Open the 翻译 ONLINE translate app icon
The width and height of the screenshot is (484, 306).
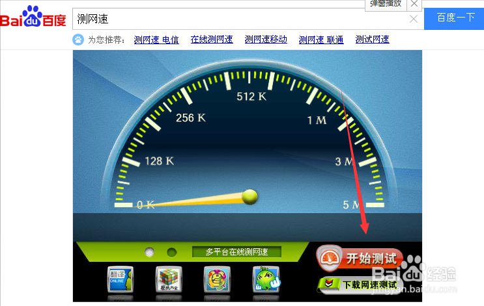[x=121, y=279]
